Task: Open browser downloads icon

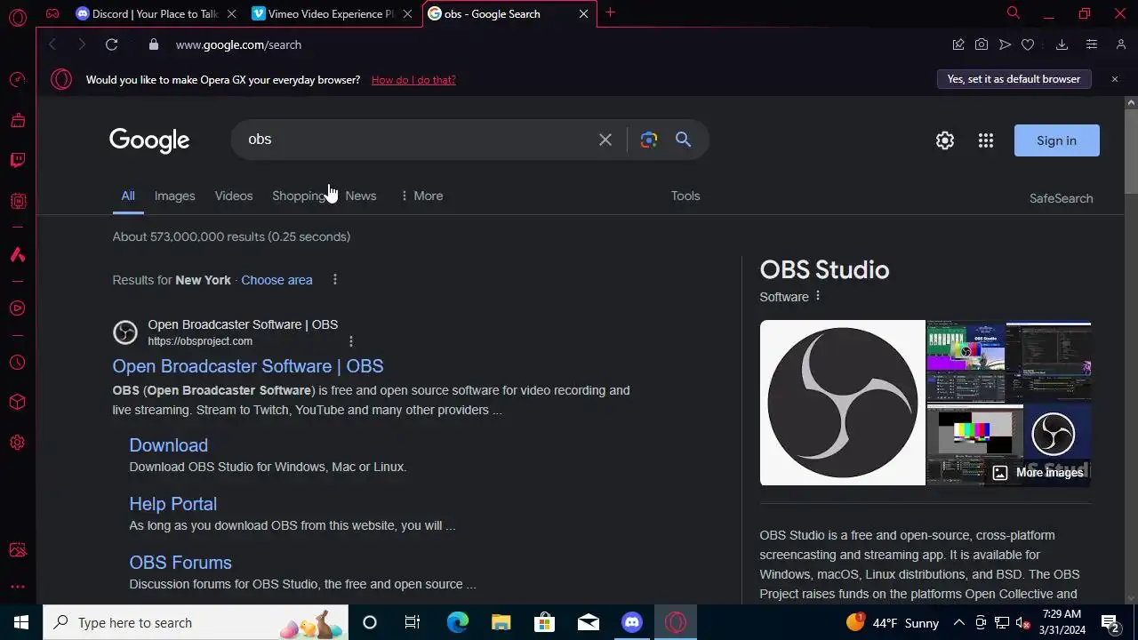Action: [x=1062, y=44]
